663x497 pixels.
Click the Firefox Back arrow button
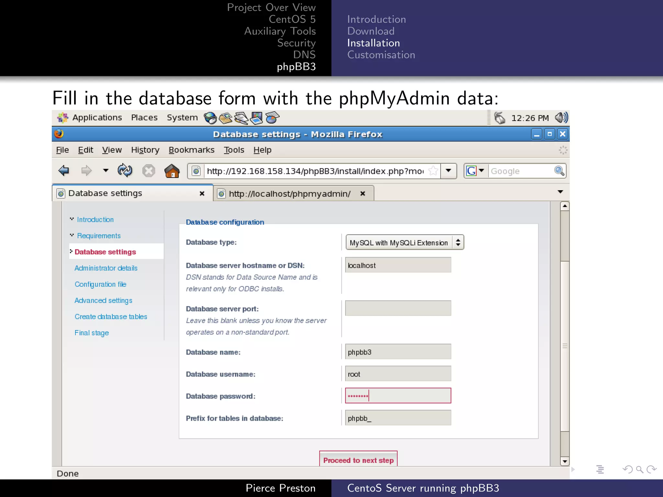64,171
